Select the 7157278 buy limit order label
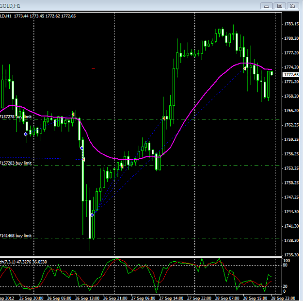The width and height of the screenshot is (303, 301). point(16,117)
